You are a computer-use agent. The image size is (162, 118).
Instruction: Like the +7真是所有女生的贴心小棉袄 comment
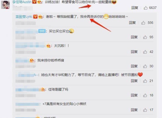click(145, 110)
